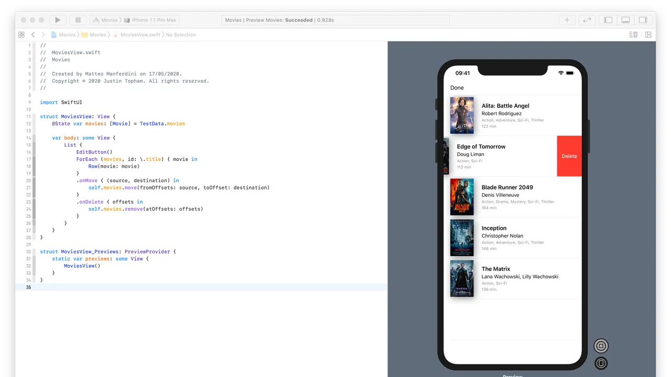
Task: Click the Robert Rodriguez director text
Action: (502, 113)
